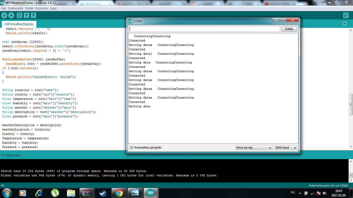Click 'parseObject() failed' println line
The width and height of the screenshot is (353, 198).
click(41, 77)
